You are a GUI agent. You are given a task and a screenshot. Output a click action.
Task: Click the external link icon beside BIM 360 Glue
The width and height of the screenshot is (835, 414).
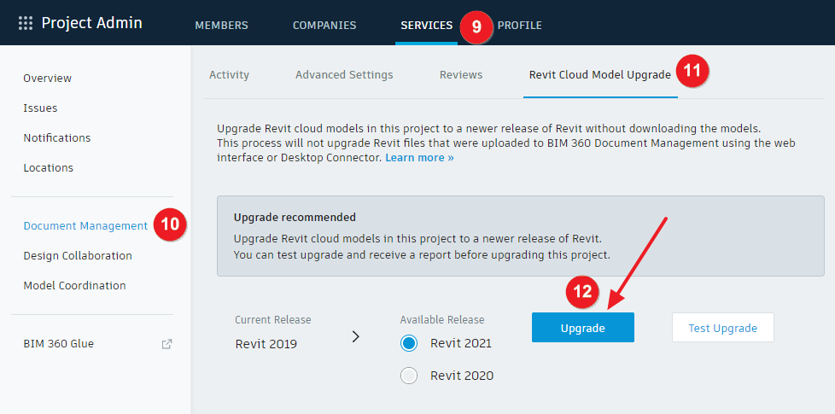166,344
